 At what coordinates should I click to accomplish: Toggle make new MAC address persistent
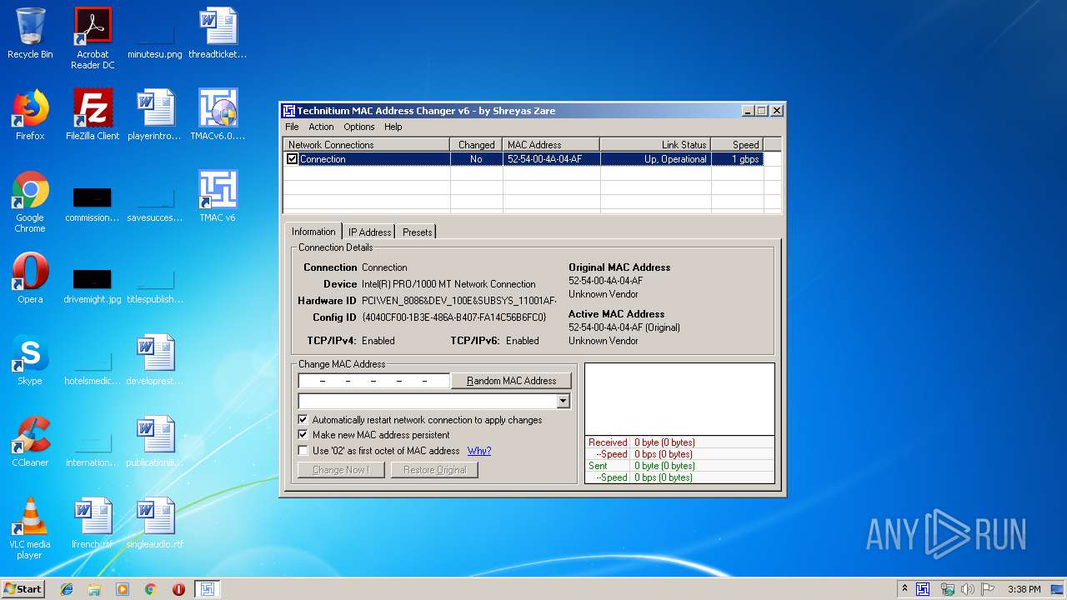(x=303, y=435)
